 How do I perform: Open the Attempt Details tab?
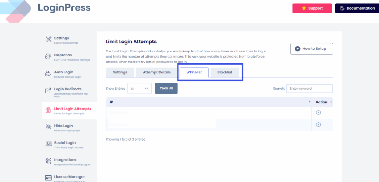pos(157,72)
